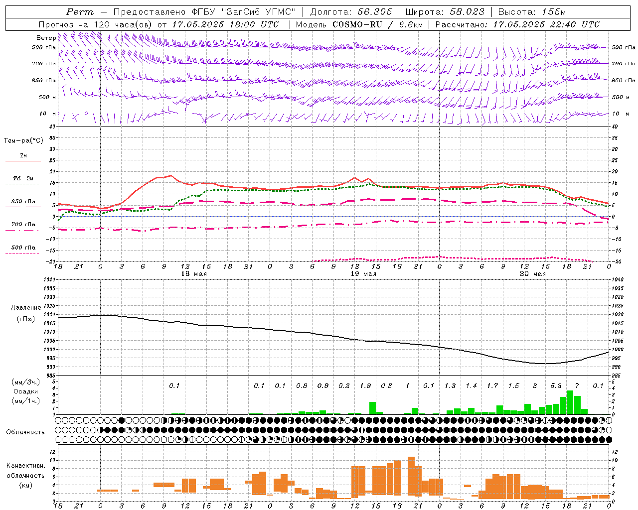This screenshot has width=638, height=510.
Task: Click the "(мм/3ч.)" precipitation unit label
Action: pyautogui.click(x=25, y=382)
